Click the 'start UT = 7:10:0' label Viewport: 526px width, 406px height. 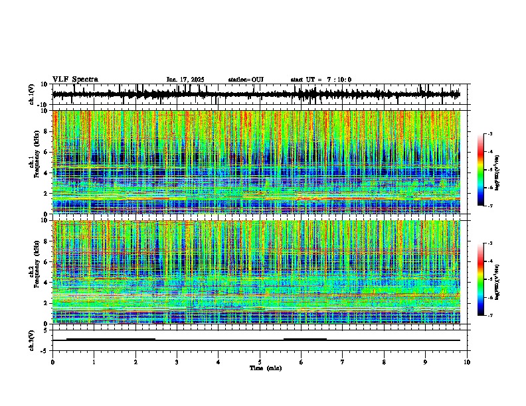(321, 80)
